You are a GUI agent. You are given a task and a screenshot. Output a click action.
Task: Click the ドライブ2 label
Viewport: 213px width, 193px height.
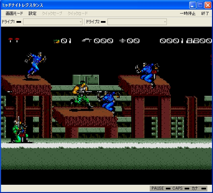[93, 22]
